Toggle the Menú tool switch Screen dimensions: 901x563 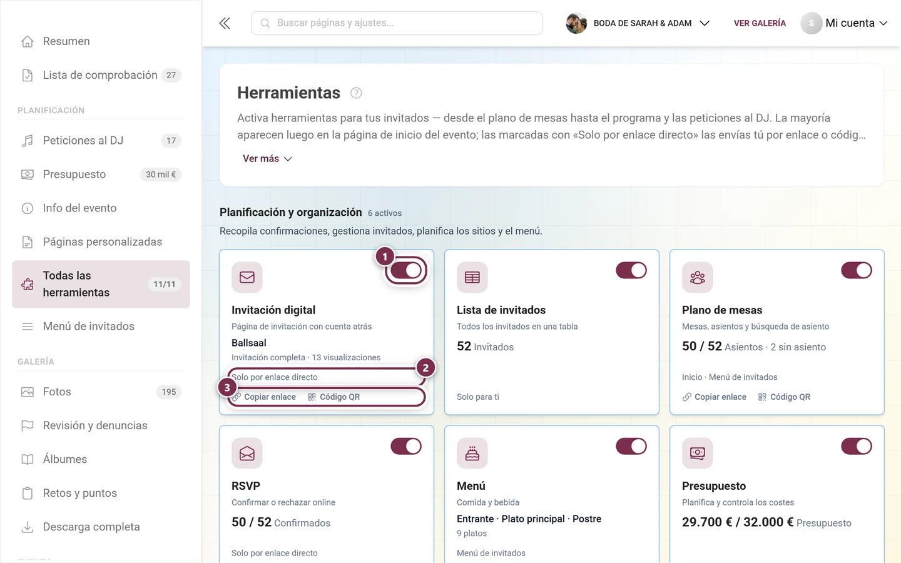pos(631,446)
